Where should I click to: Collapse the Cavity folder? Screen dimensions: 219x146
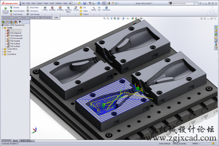3,28
